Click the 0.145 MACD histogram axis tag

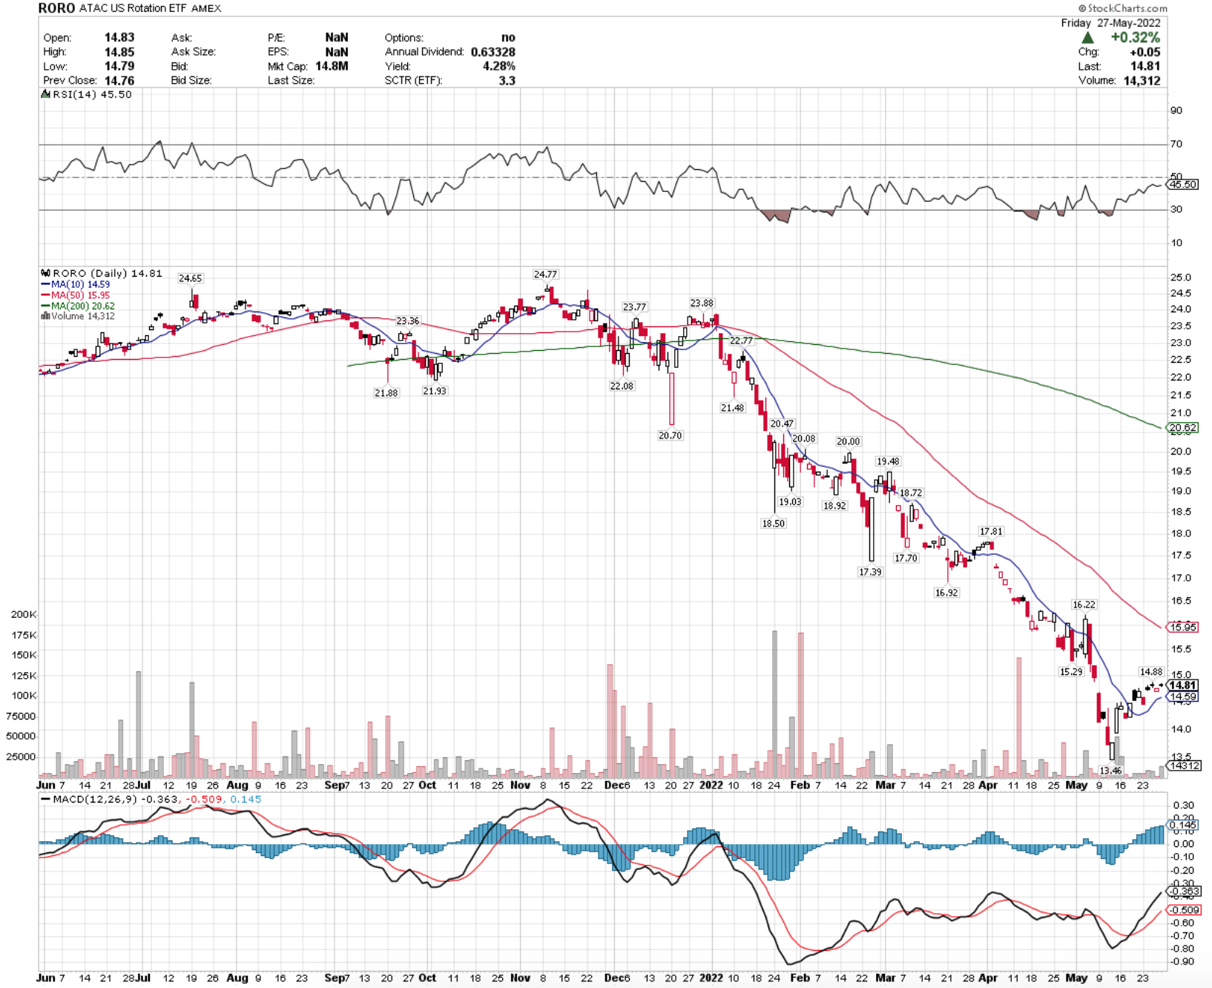(x=1183, y=825)
